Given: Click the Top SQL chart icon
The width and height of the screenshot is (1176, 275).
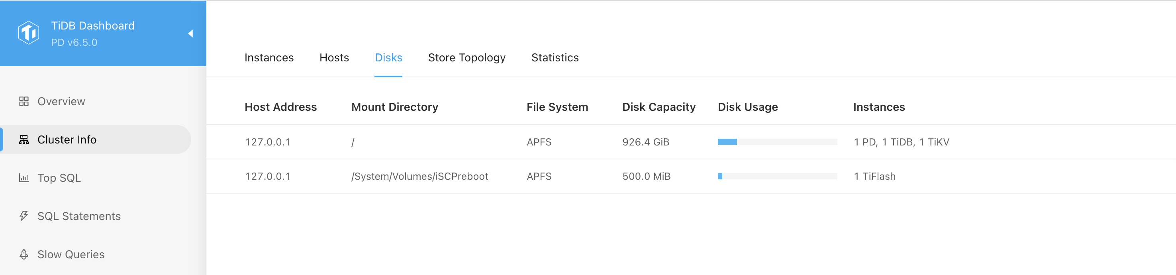Looking at the screenshot, I should point(24,178).
